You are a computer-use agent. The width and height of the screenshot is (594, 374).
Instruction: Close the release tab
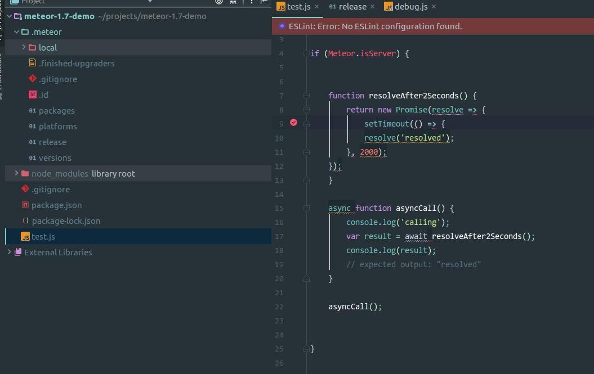372,6
